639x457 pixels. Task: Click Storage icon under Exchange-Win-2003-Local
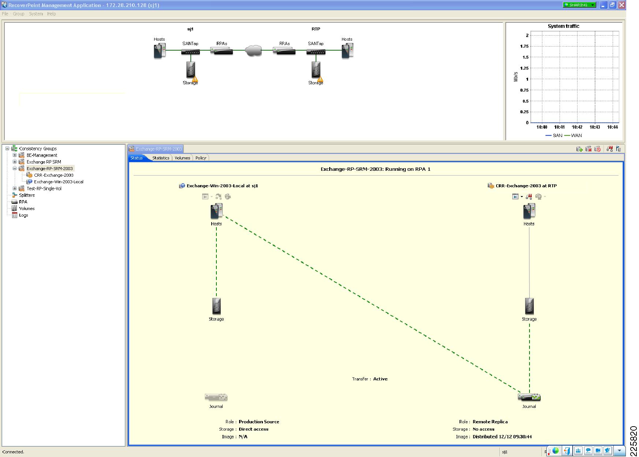(x=216, y=306)
